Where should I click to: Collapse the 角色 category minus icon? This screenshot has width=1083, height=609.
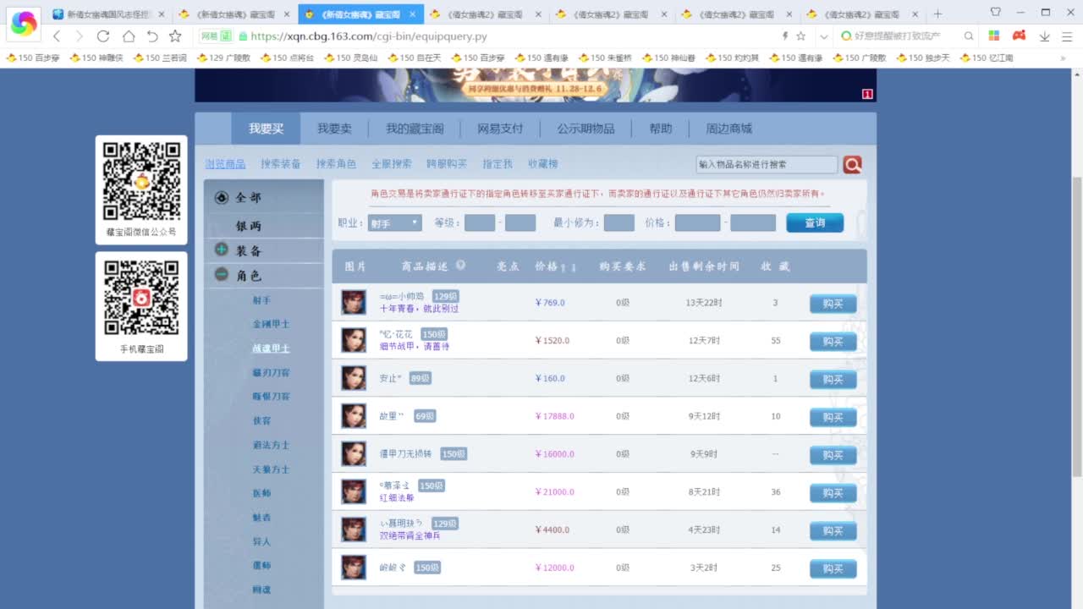pyautogui.click(x=222, y=275)
